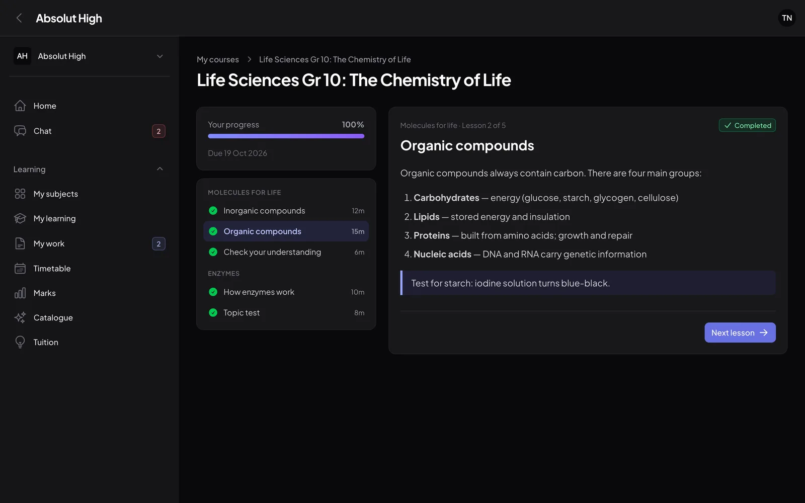Open Timetable from the sidebar
Image resolution: width=805 pixels, height=503 pixels.
(x=90, y=268)
